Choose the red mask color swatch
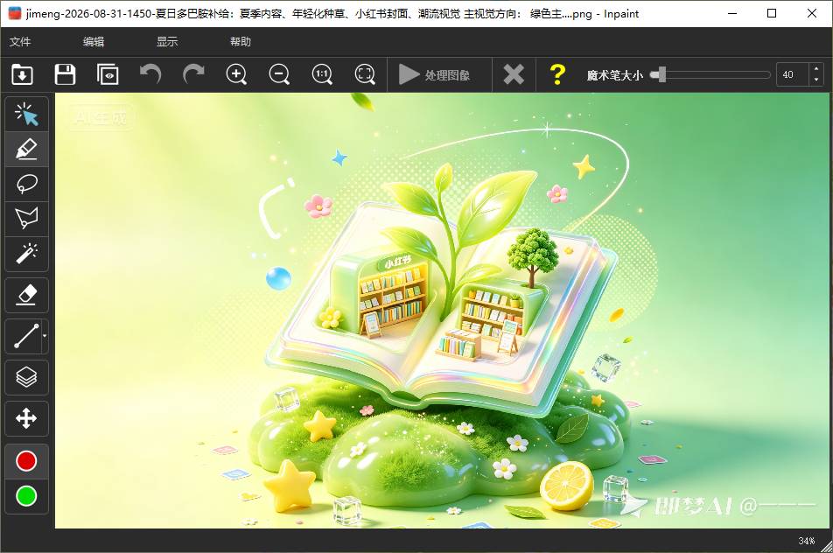The height and width of the screenshot is (553, 833). click(26, 461)
